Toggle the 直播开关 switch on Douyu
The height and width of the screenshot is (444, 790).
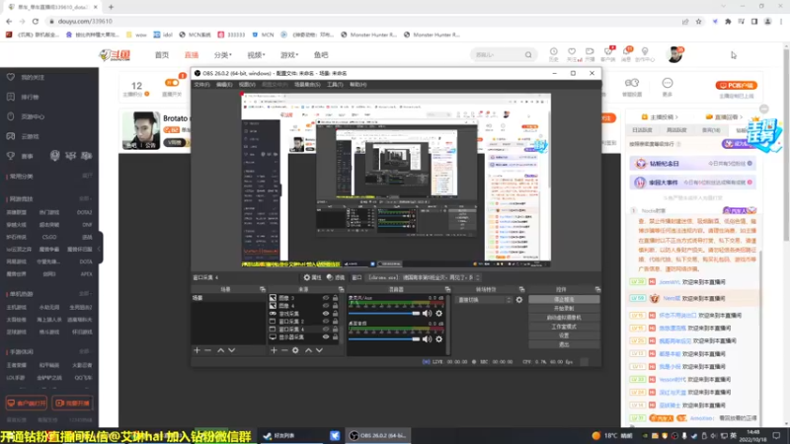[171, 83]
